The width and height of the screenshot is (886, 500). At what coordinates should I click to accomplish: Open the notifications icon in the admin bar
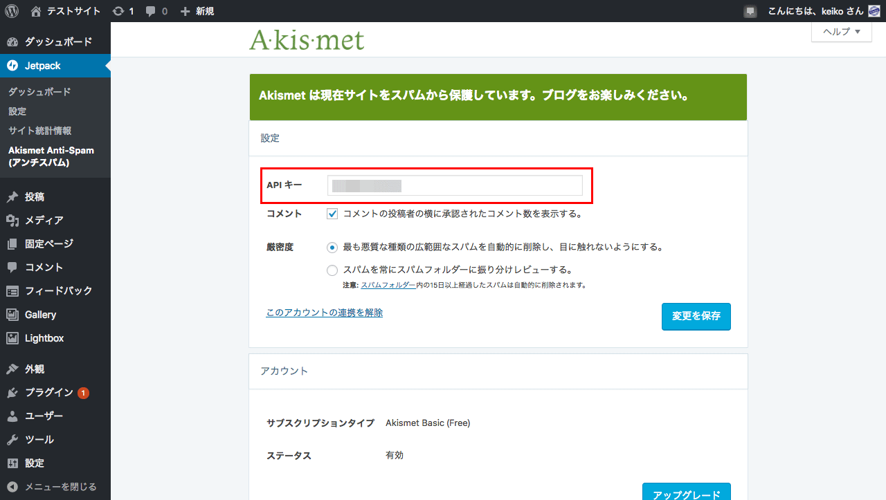coord(750,11)
